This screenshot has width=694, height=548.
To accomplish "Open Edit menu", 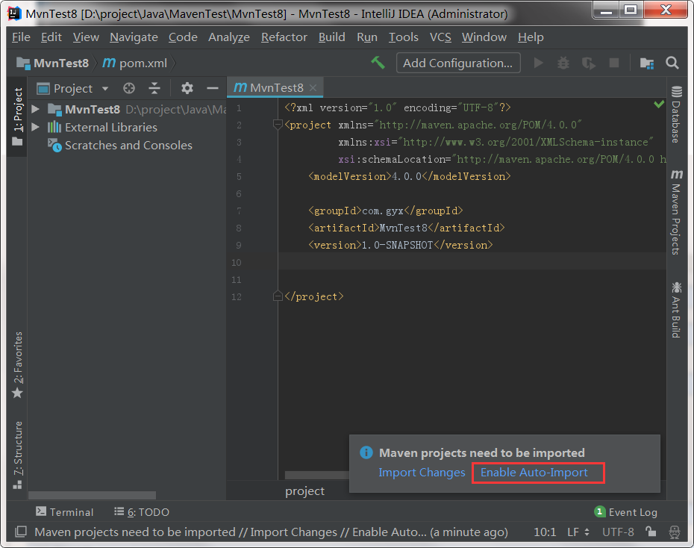I will (x=51, y=37).
